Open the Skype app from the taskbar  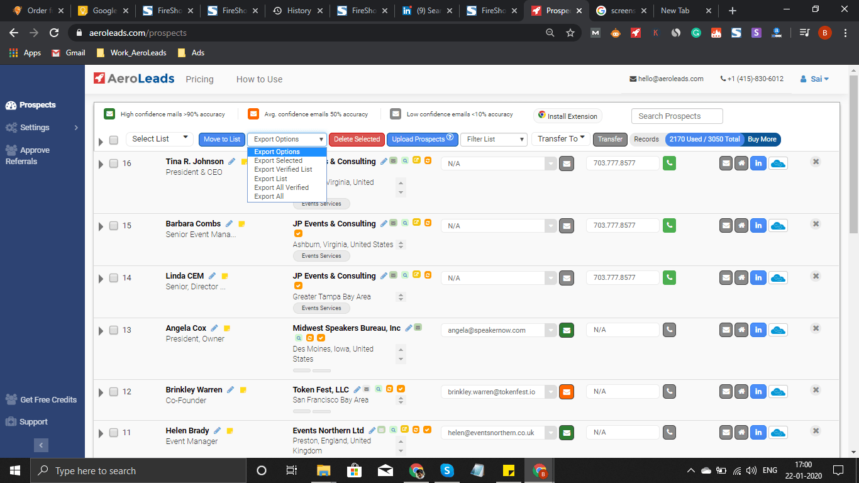pyautogui.click(x=447, y=470)
